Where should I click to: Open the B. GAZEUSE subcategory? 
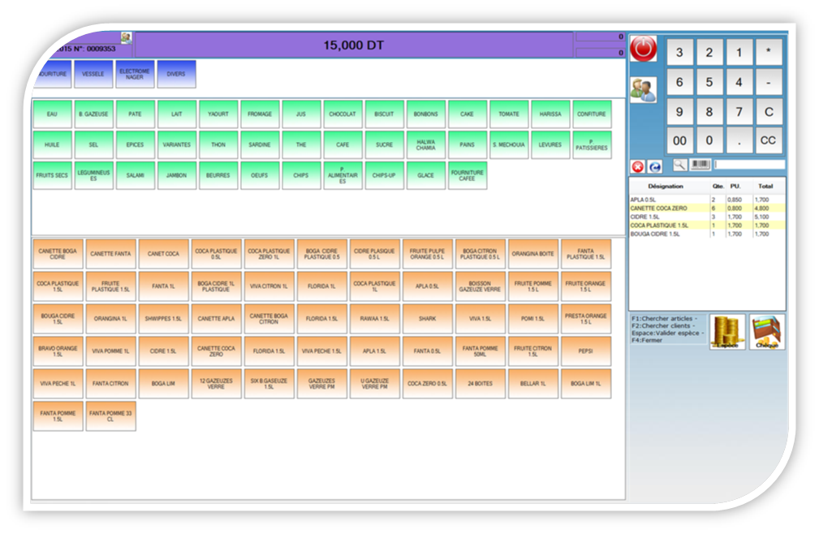click(x=93, y=114)
